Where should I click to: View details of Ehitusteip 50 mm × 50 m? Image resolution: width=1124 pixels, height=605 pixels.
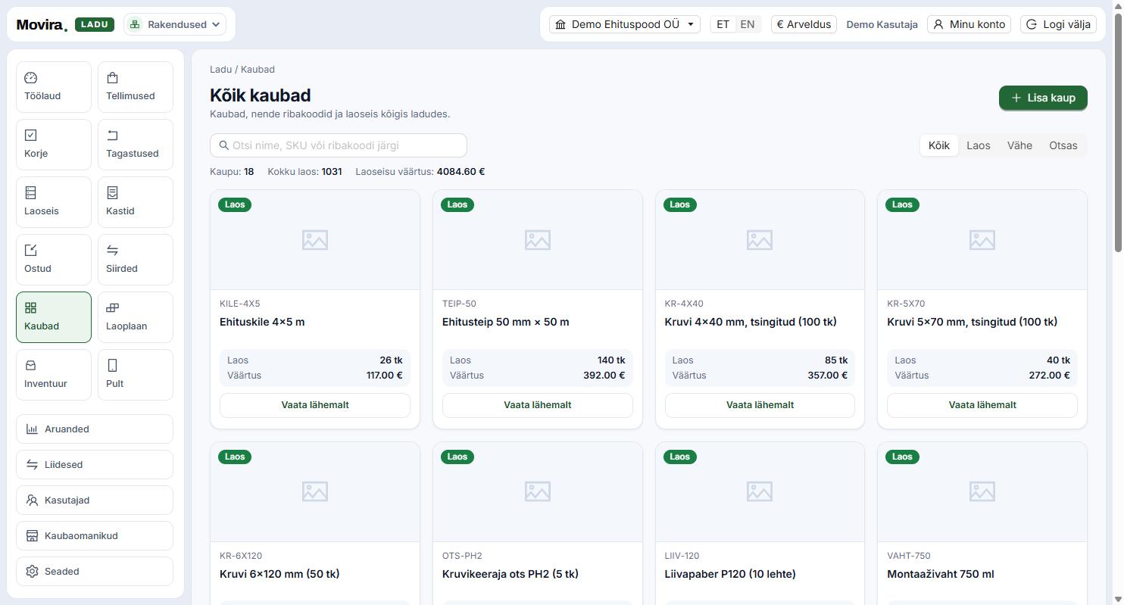click(538, 405)
